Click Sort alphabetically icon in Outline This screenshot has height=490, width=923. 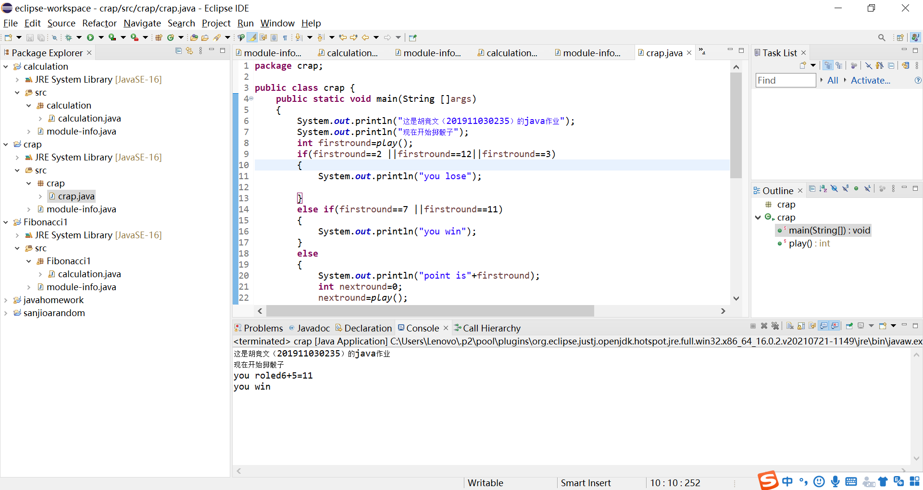tap(823, 189)
